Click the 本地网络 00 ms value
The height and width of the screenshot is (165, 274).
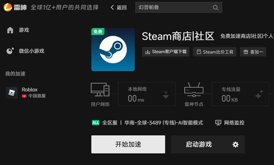(136, 98)
